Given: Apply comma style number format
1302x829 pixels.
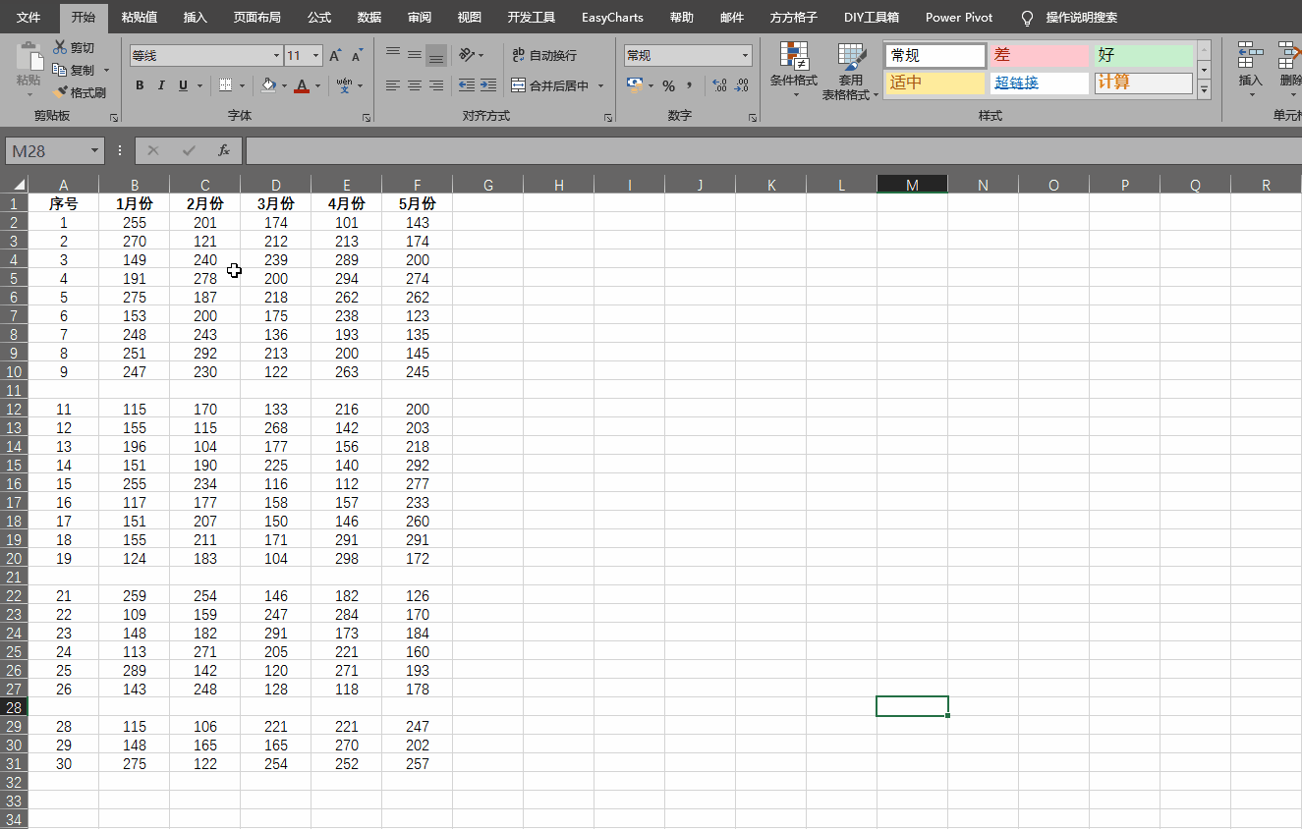Looking at the screenshot, I should [x=689, y=85].
